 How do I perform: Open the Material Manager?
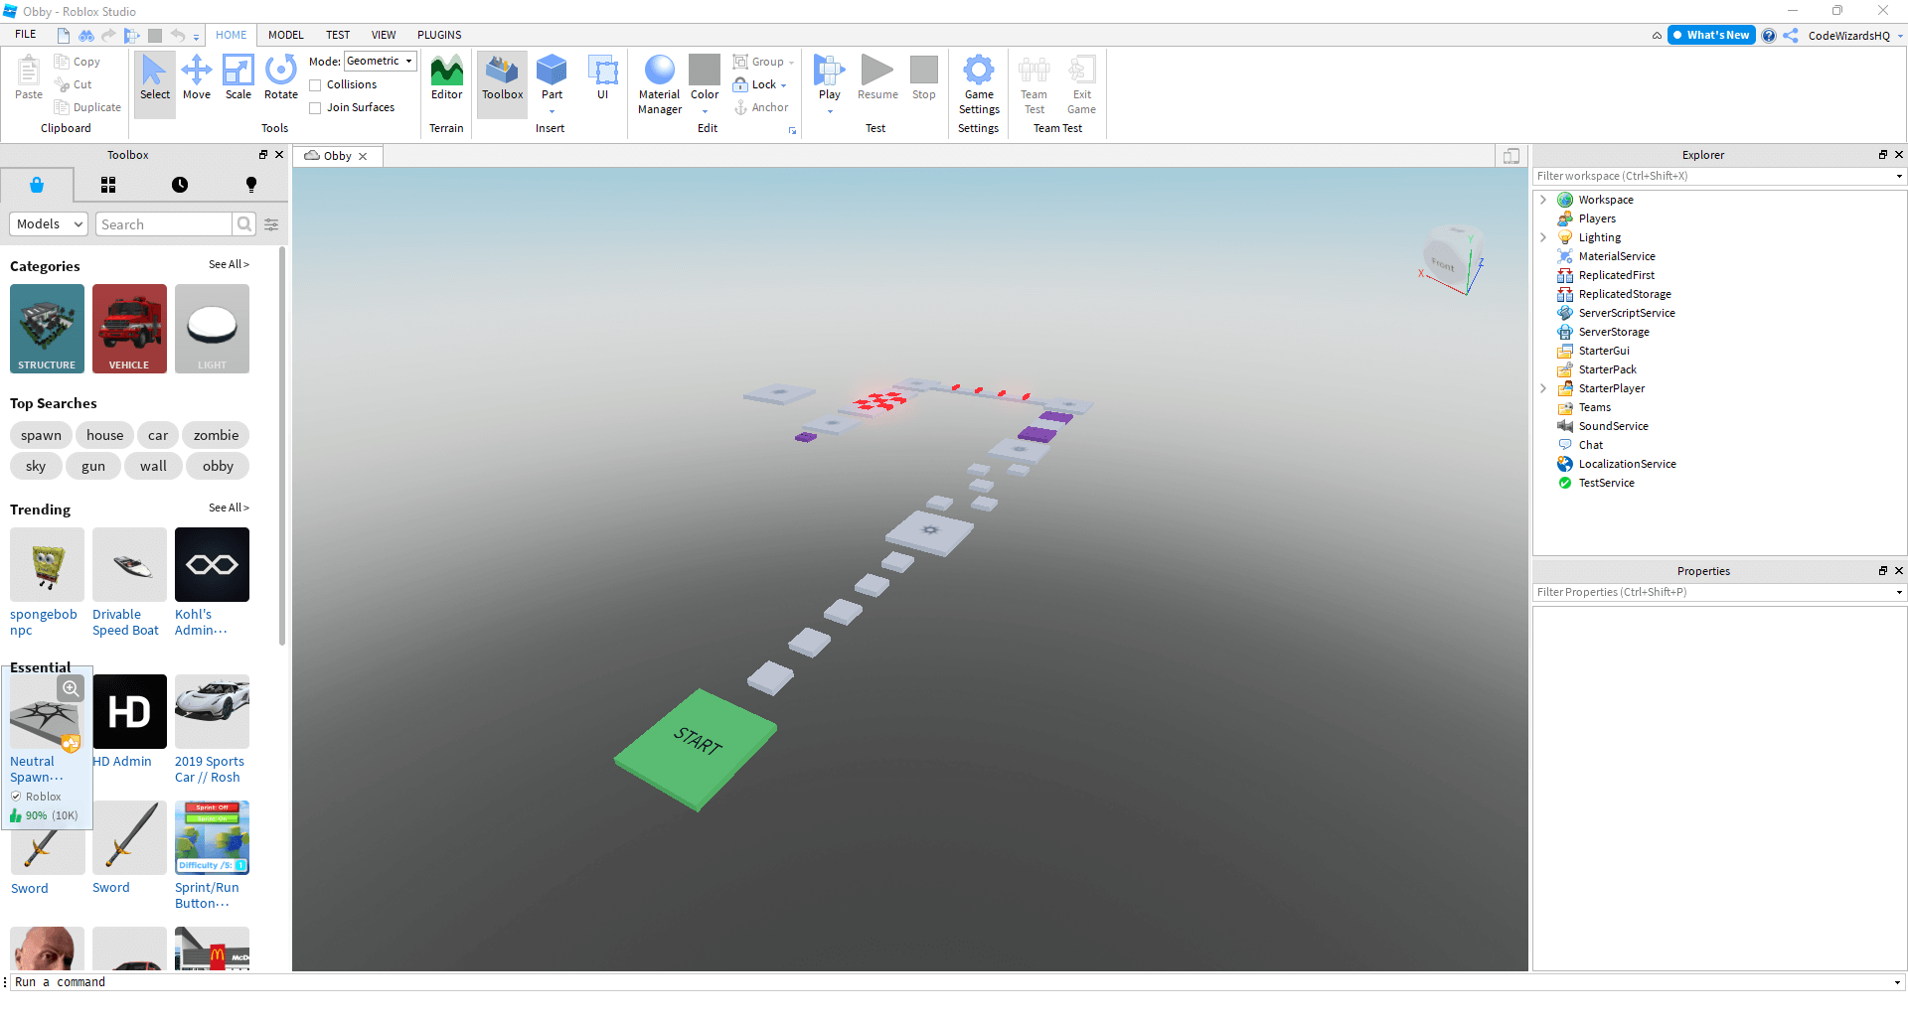(x=659, y=84)
